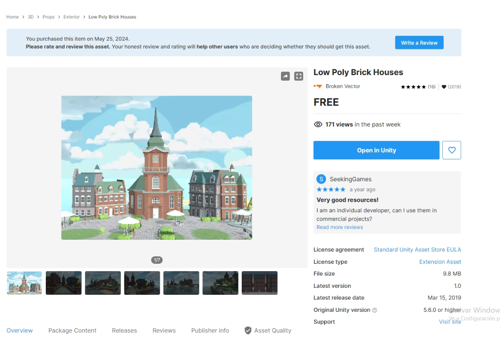Add asset to favorites with heart button
Image resolution: width=500 pixels, height=338 pixels.
coord(452,150)
